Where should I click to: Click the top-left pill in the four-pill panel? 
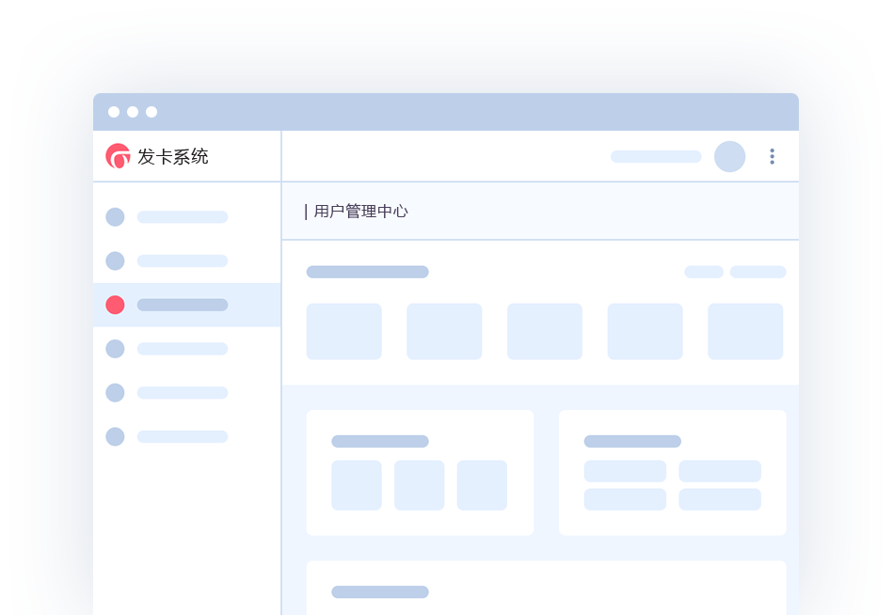coord(625,471)
